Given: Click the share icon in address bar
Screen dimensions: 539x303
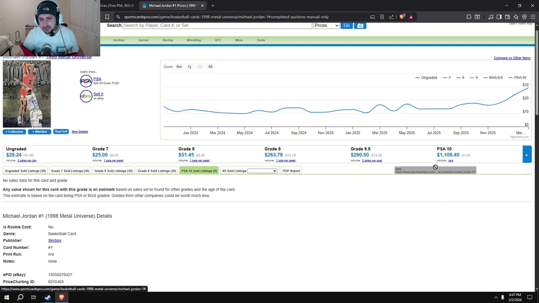Looking at the screenshot, I should tap(392, 17).
